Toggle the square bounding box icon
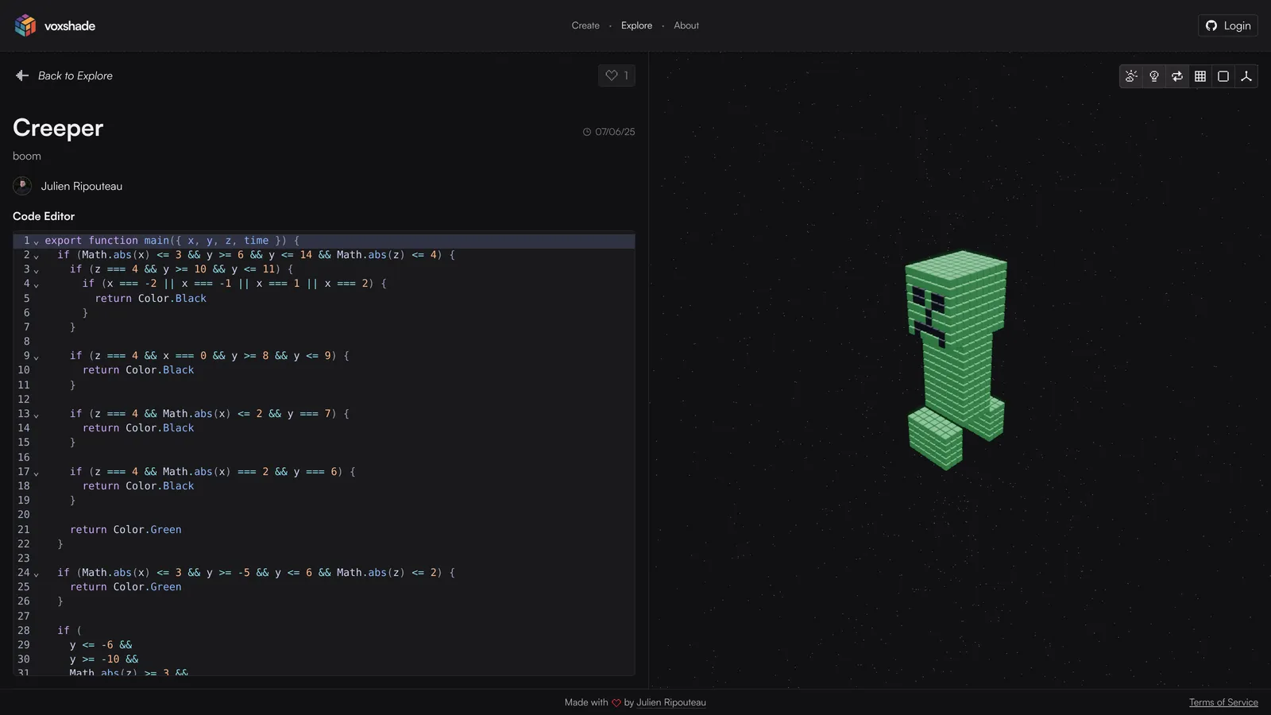 tap(1223, 76)
